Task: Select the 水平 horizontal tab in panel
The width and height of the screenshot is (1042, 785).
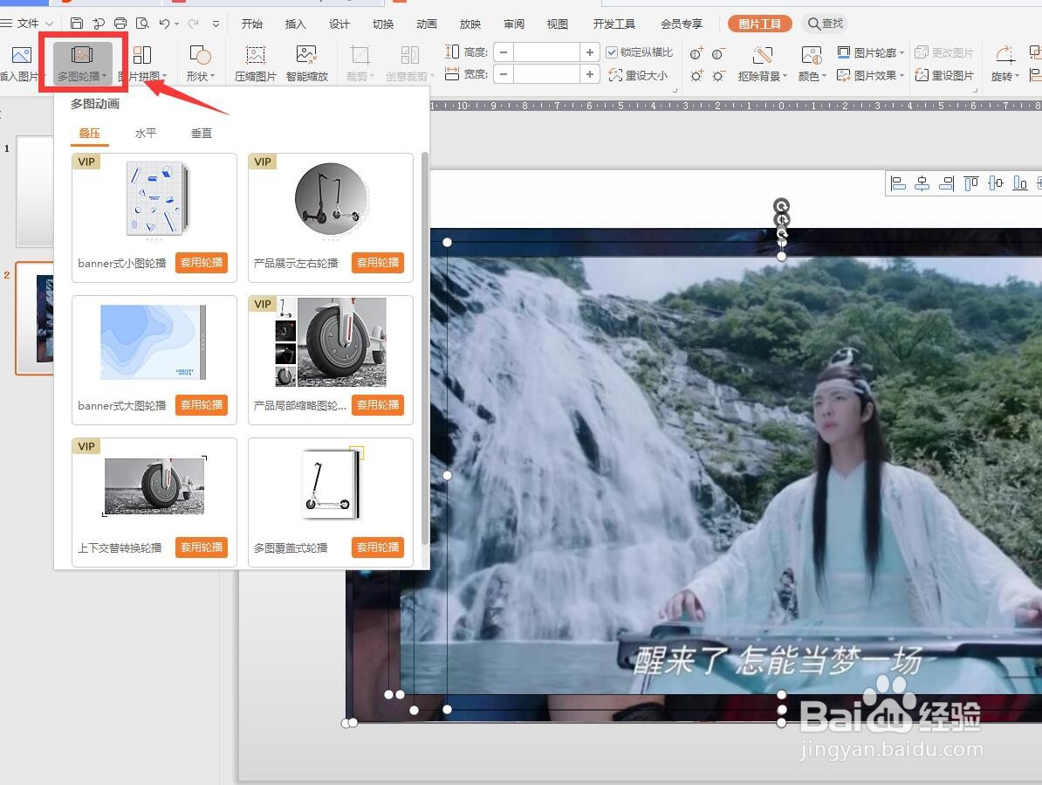Action: pos(146,133)
